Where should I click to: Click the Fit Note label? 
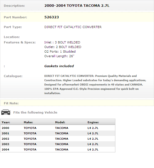(11, 103)
